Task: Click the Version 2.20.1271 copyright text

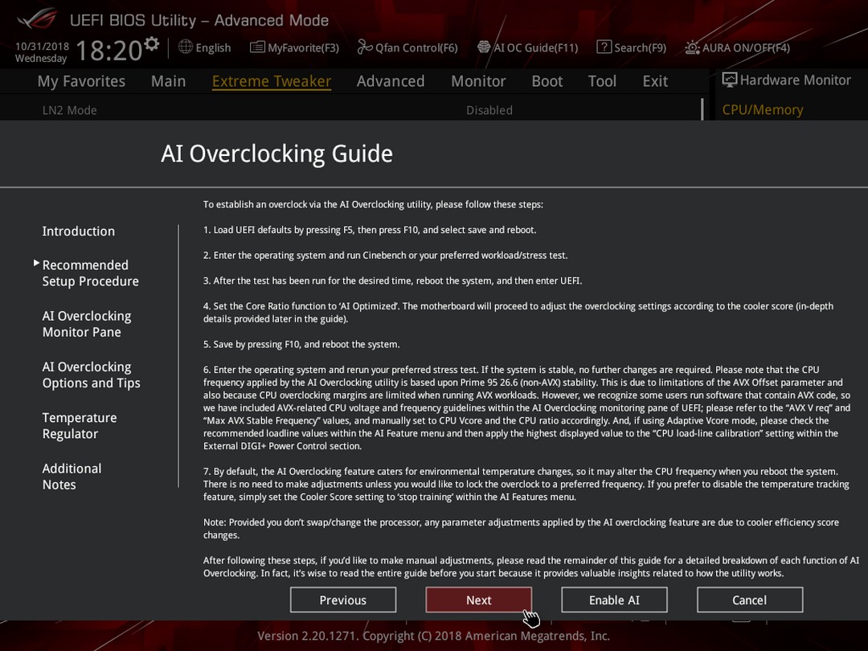Action: tap(433, 636)
